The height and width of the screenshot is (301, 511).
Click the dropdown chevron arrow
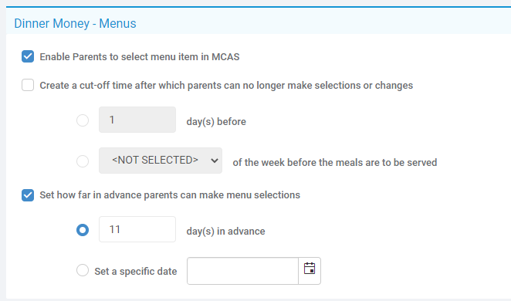point(215,161)
